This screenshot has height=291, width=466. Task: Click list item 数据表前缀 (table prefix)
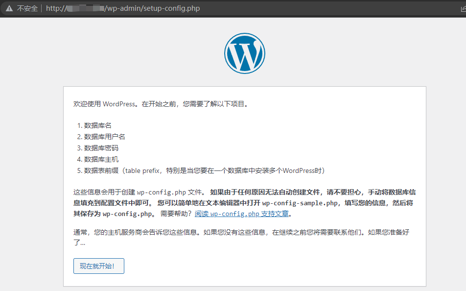[x=204, y=170]
